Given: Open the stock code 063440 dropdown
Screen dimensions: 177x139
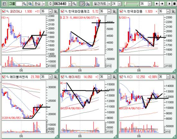Looking at the screenshot, I should pos(70,4).
